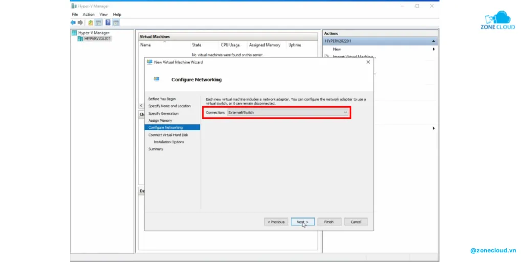This screenshot has height=262, width=524.
Task: Click the Up One Level folder icon
Action: (91, 23)
